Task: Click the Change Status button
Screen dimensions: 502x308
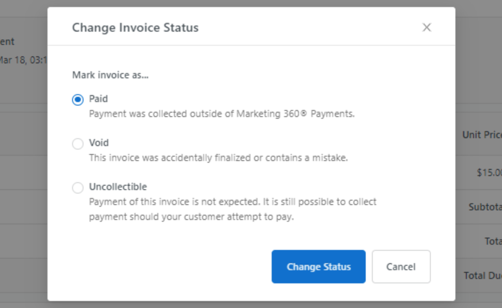Action: [318, 267]
